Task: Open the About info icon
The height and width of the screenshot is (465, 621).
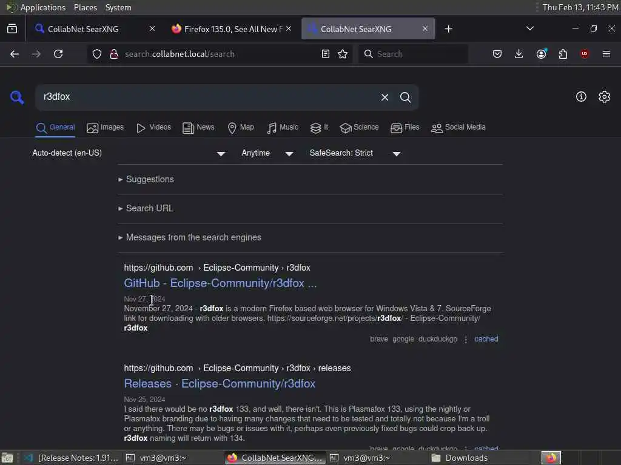Action: (x=581, y=96)
